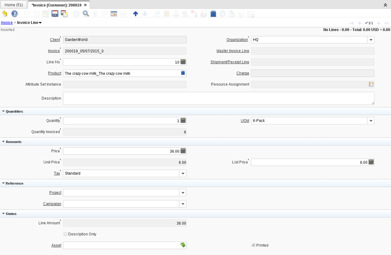This screenshot has width=391, height=255.
Task: Click the Save and New toolbar icon
Action: tap(64, 14)
